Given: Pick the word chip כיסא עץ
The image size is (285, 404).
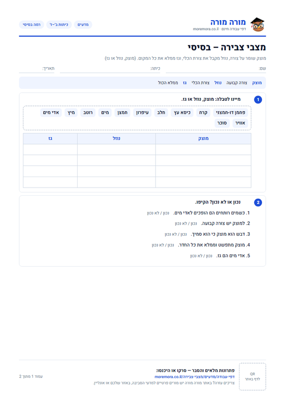Looking at the screenshot, I should point(182,113).
